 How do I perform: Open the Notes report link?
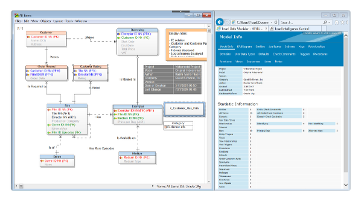tap(278, 62)
